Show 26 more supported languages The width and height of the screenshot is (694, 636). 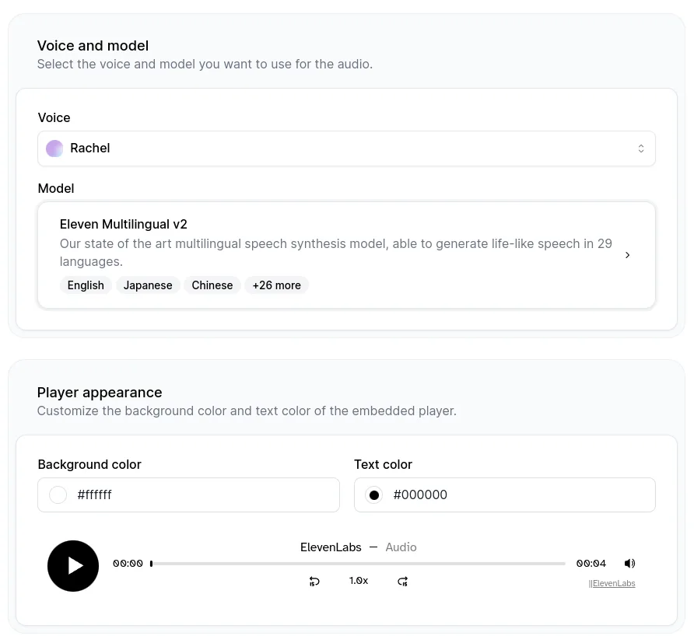(276, 285)
